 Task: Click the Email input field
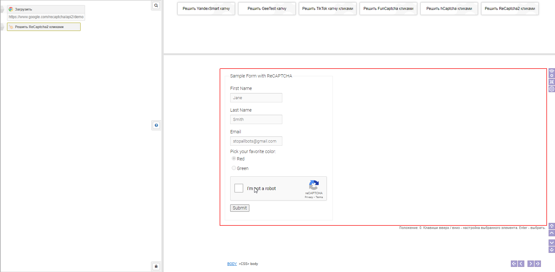pos(256,141)
